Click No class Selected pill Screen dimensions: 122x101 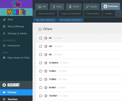tap(45, 20)
